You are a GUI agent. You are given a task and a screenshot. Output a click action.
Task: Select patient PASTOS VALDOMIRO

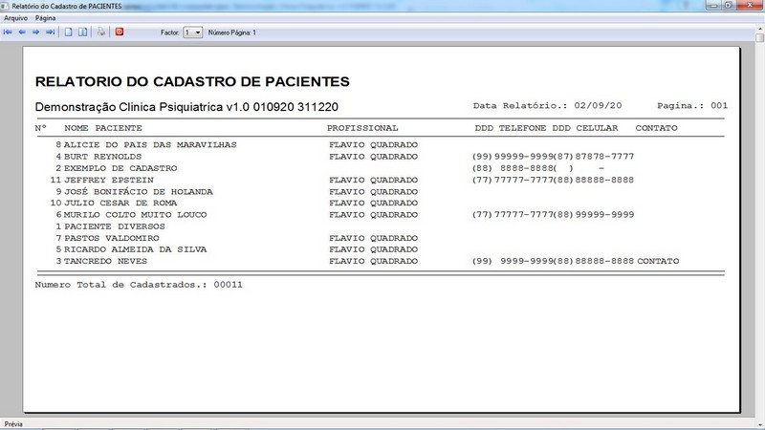(111, 238)
